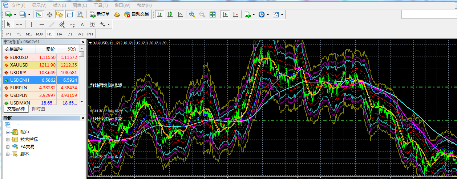Expand the 账户 node in Navigator

point(8,132)
